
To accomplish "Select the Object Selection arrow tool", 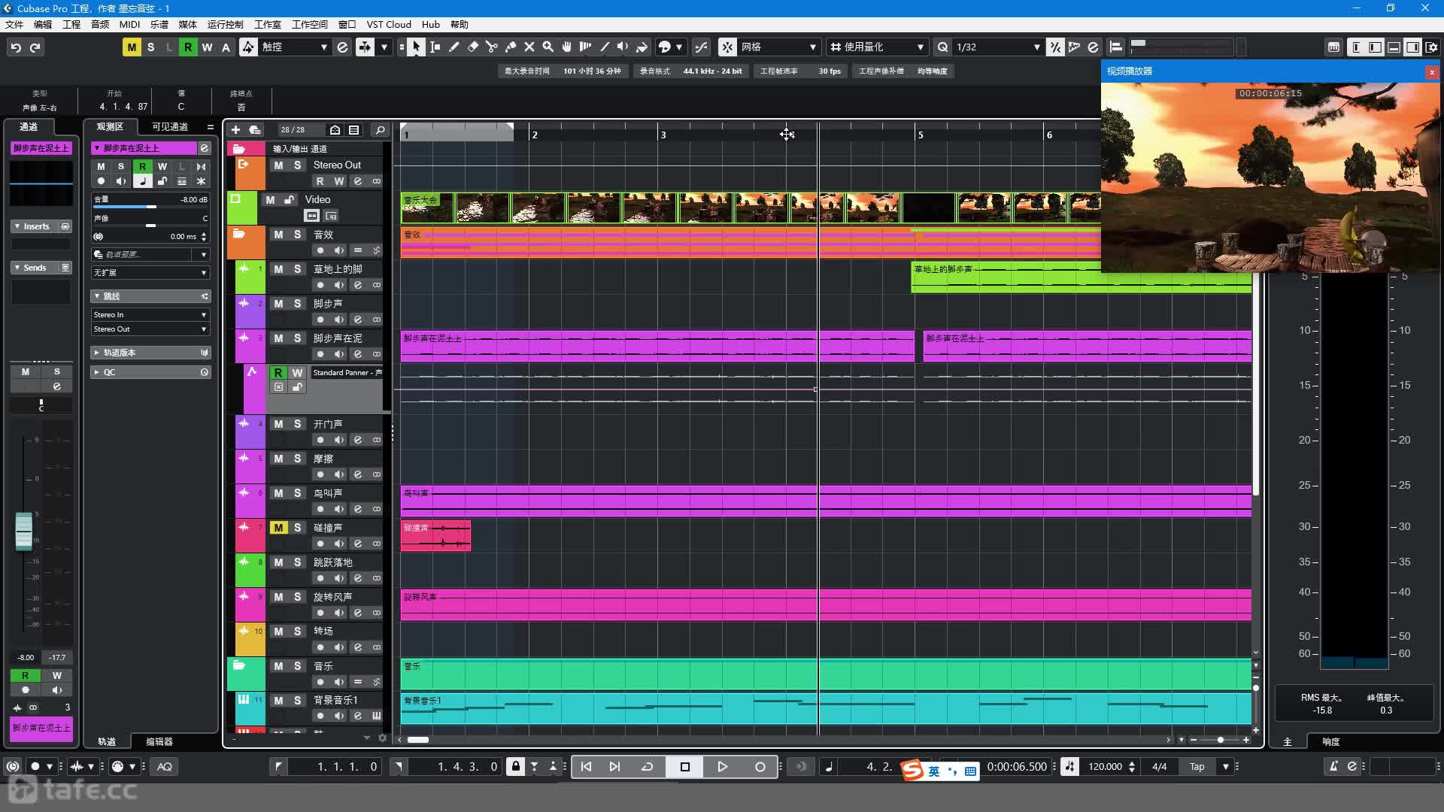I will click(416, 47).
